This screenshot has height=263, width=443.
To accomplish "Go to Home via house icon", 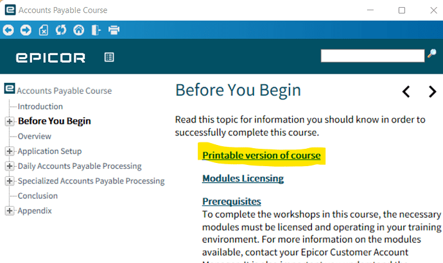I will click(79, 30).
